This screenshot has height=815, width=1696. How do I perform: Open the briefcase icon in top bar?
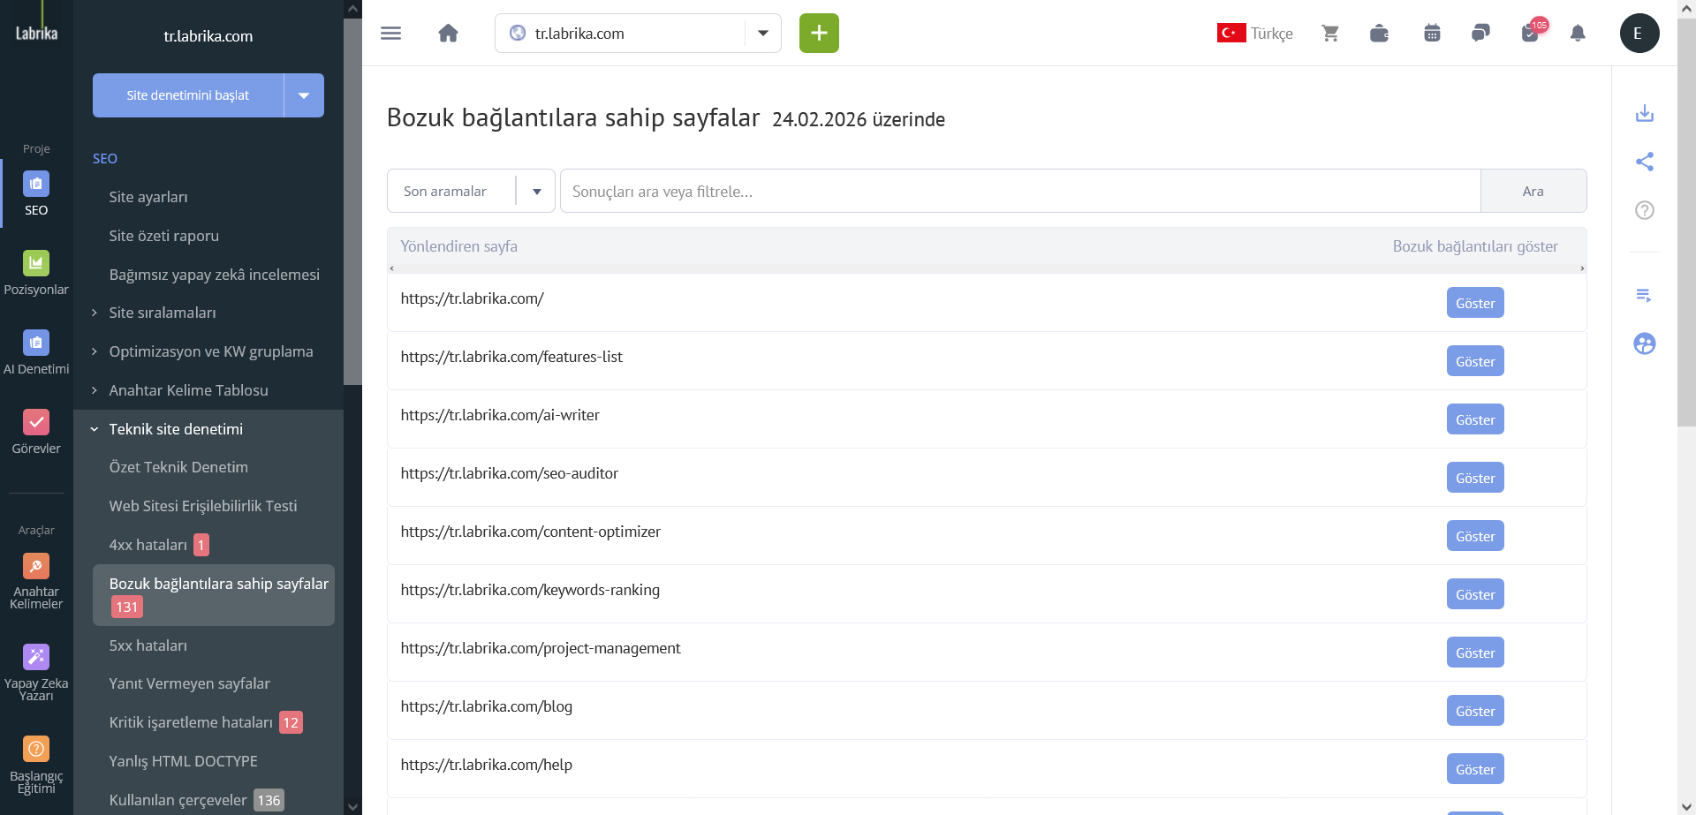coord(1379,34)
